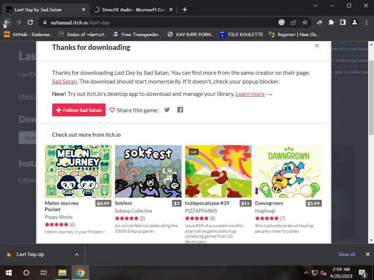Show hidden system tray icons
The width and height of the screenshot is (374, 280).
pos(306,273)
